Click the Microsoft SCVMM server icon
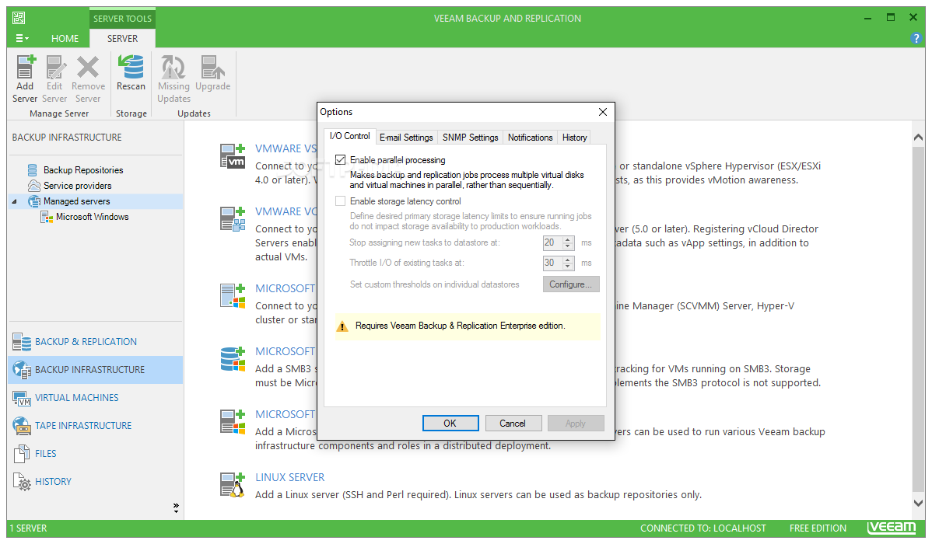Screen dimensions: 932x544 233,296
